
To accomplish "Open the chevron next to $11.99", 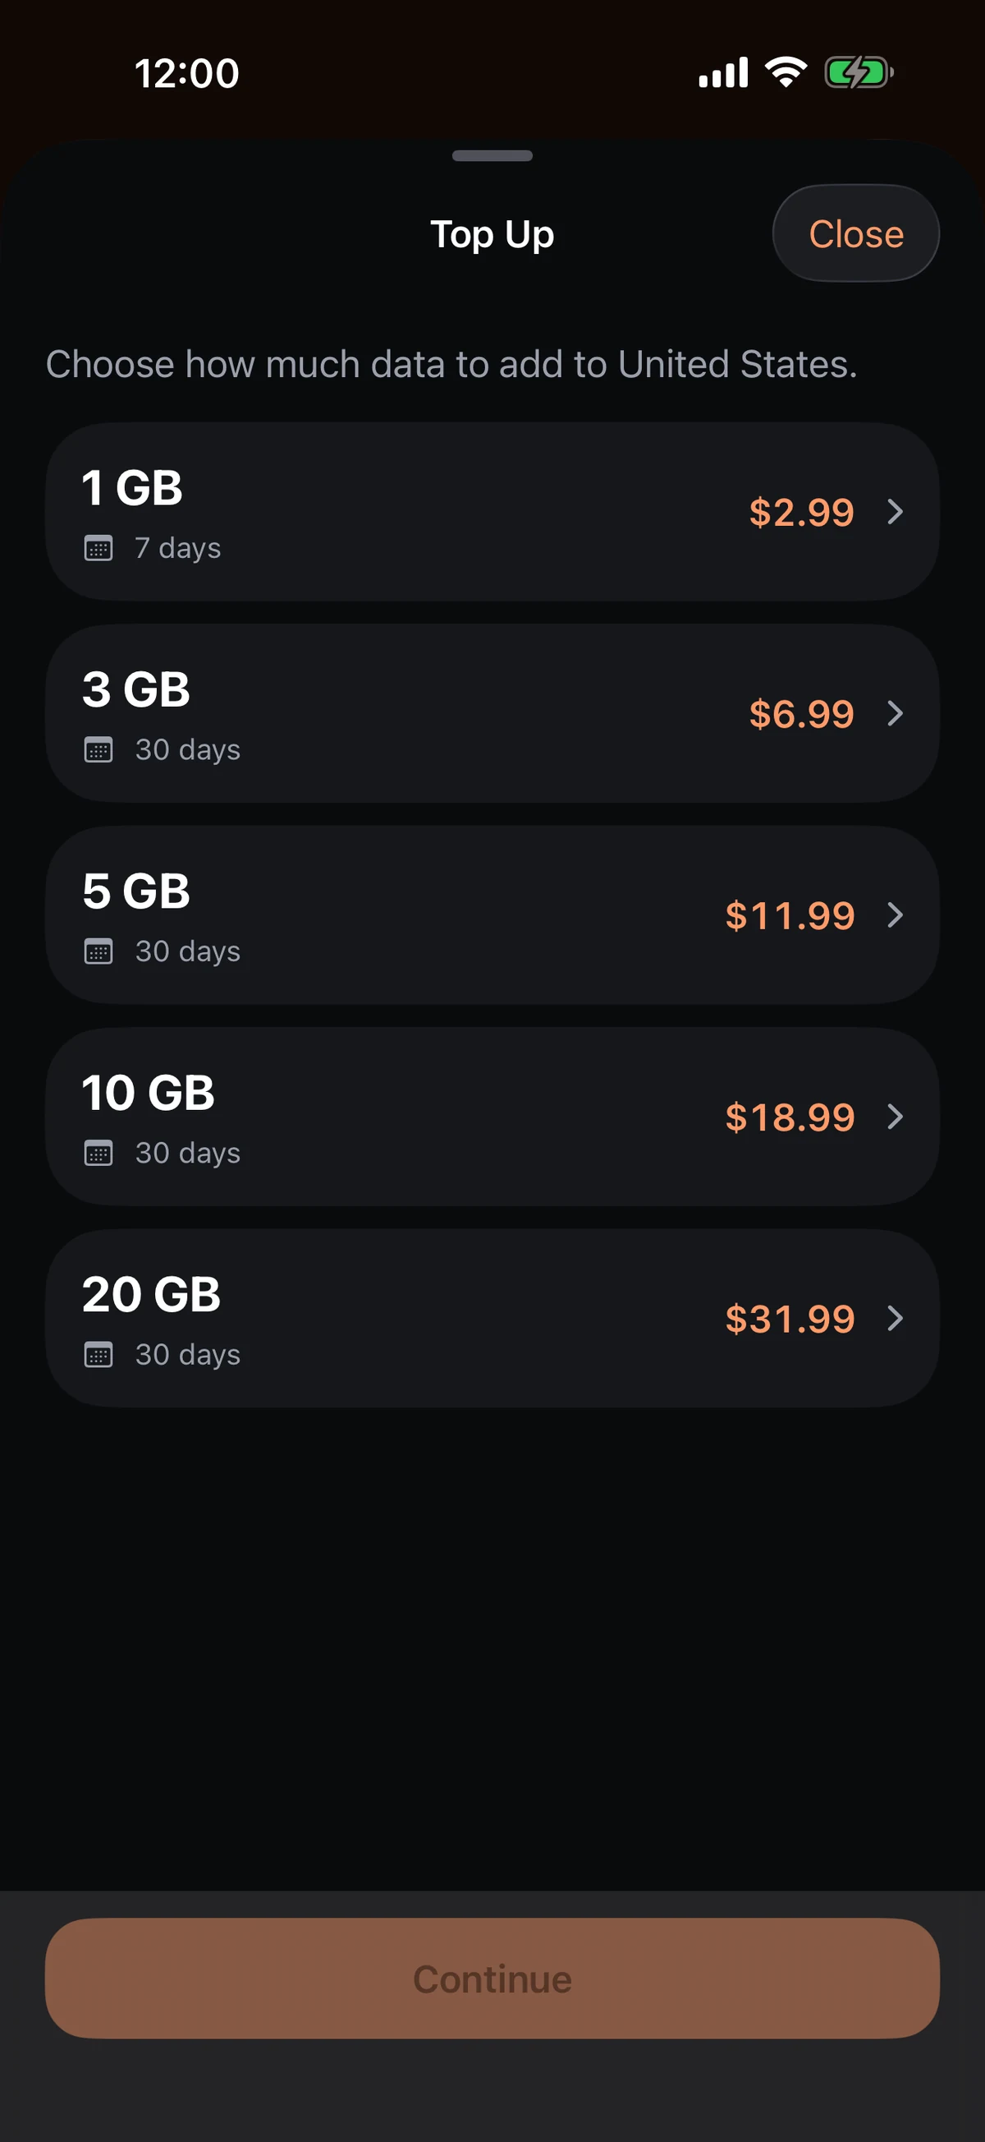I will pos(895,914).
